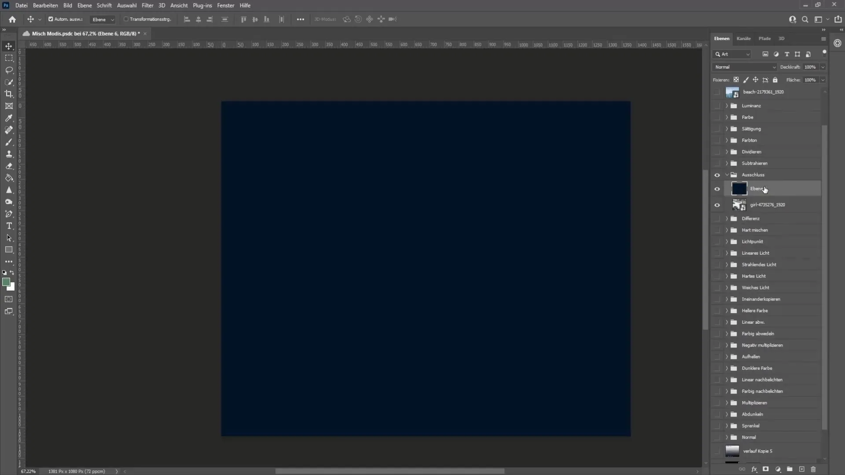Expand the Subtrahieren layer group

(x=727, y=163)
